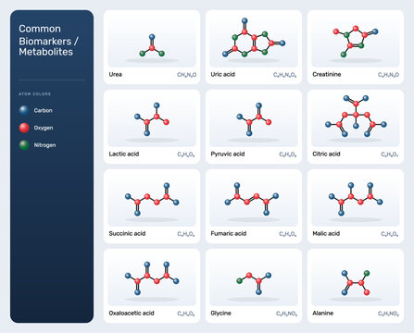Click the Creatinine molecule model
Screen dimensions: 414x333
pos(356,42)
